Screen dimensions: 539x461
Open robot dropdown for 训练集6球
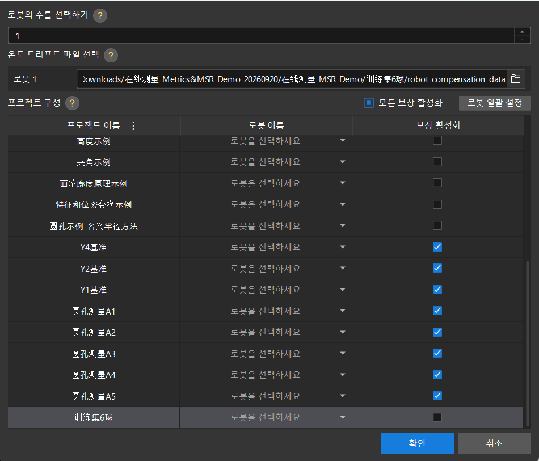pos(266,417)
